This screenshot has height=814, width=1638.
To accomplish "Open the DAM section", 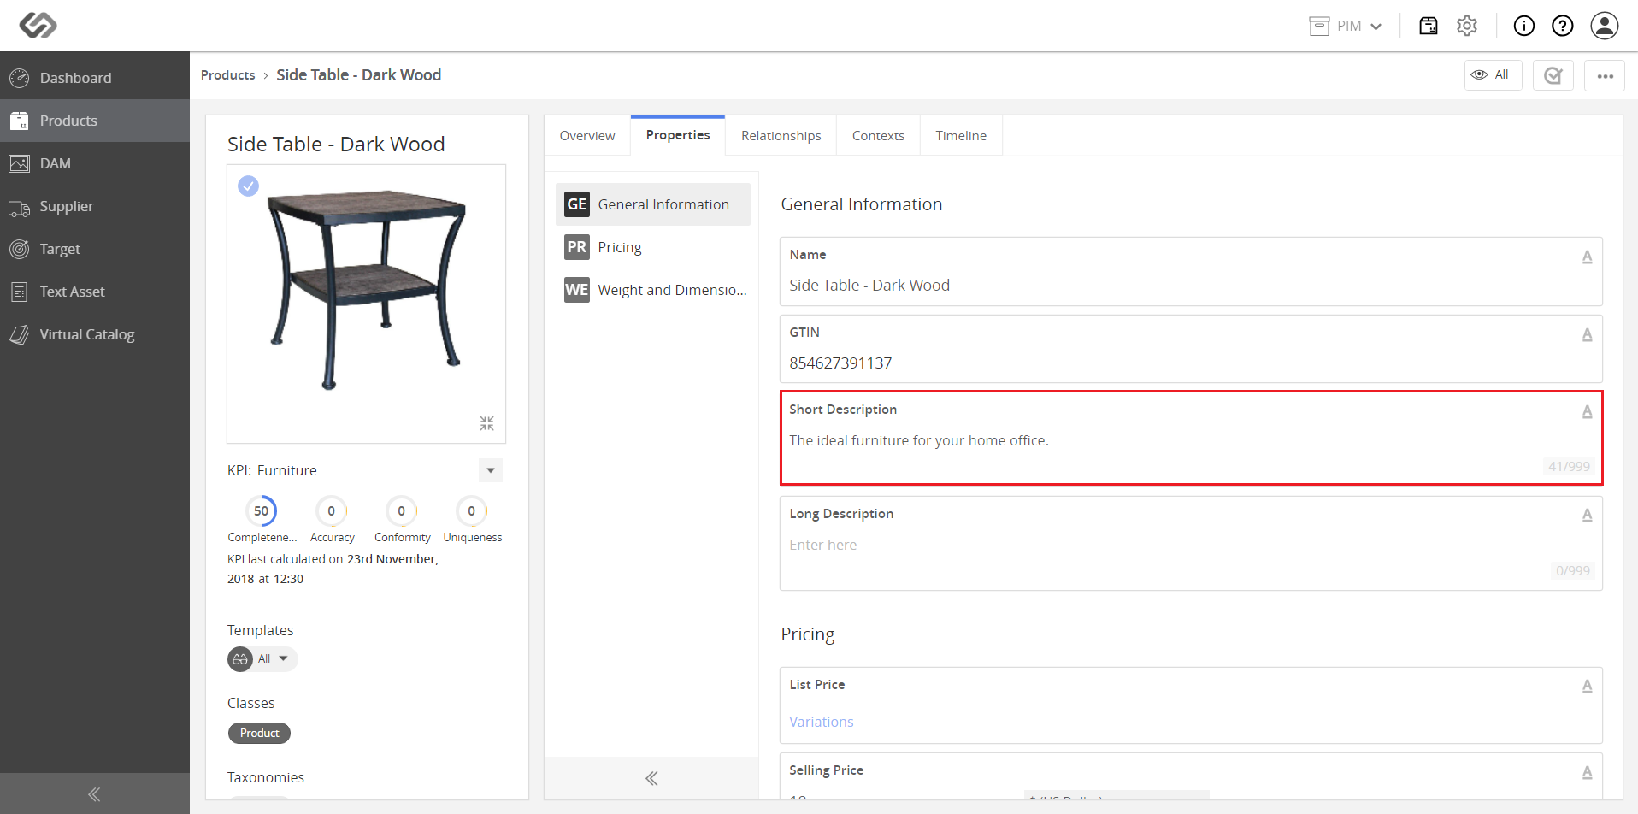I will point(95,163).
